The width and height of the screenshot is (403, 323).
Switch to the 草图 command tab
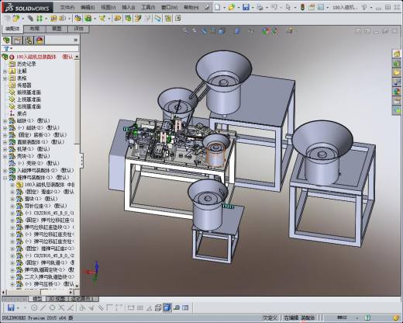click(57, 29)
